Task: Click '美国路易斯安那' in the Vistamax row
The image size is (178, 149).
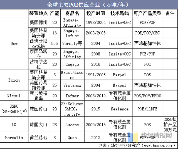Action: [x=38, y=85]
